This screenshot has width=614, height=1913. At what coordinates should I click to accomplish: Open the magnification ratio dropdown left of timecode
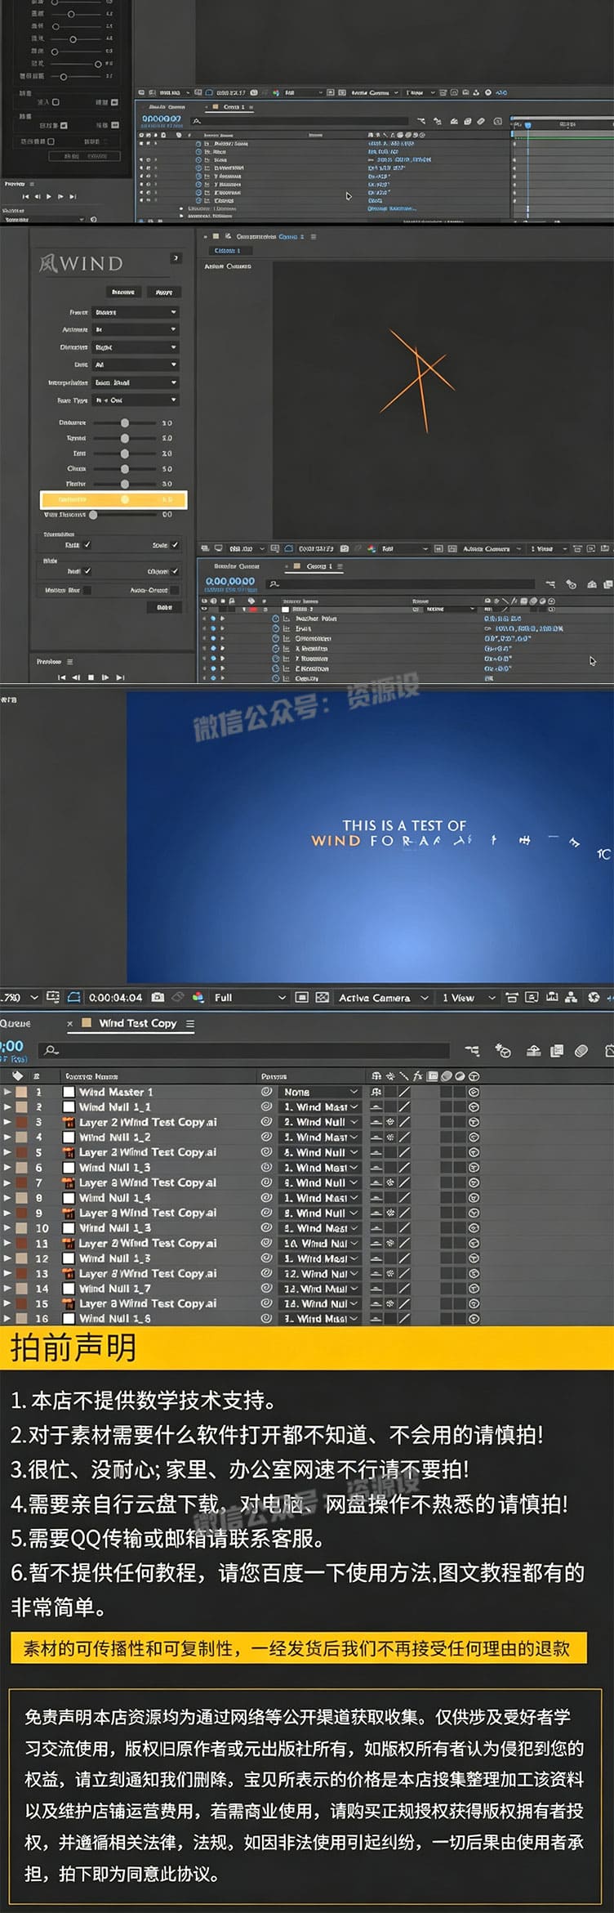tap(20, 997)
